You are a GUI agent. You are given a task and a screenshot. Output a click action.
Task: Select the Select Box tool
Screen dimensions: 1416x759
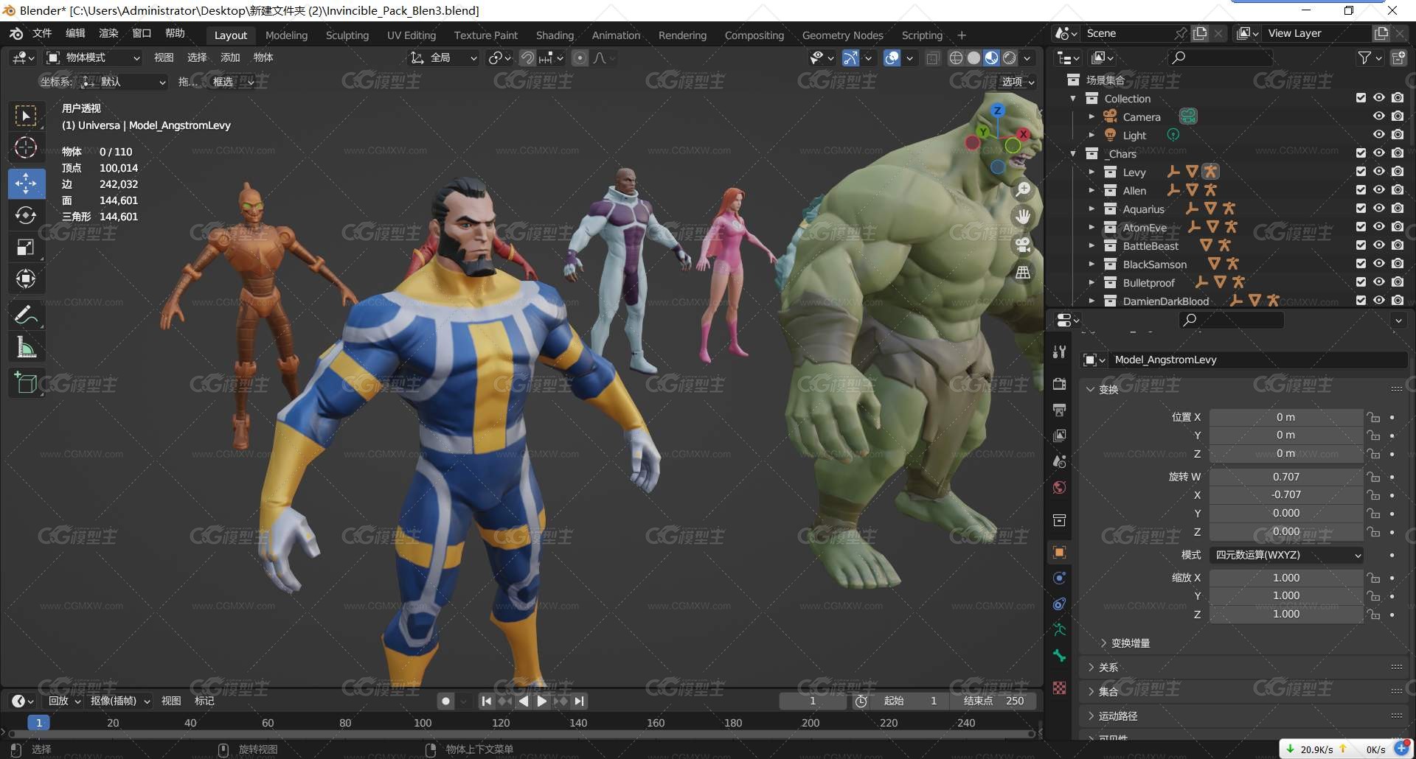26,116
